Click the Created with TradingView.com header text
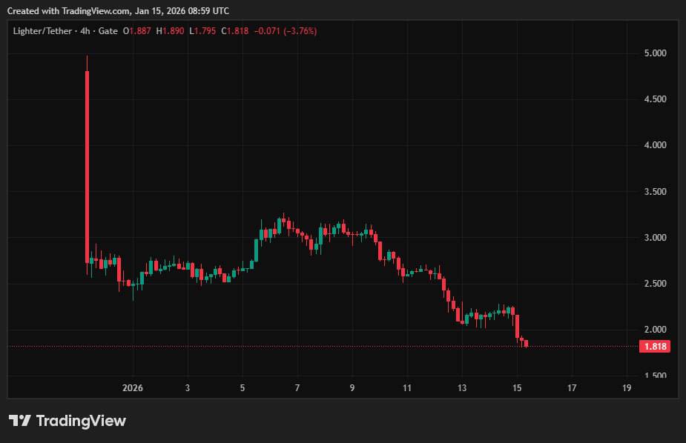 click(x=118, y=11)
